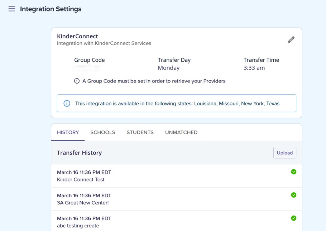The height and width of the screenshot is (231, 326).
Task: Click success checkmark for Kinder Connect Test
Action: 293,172
